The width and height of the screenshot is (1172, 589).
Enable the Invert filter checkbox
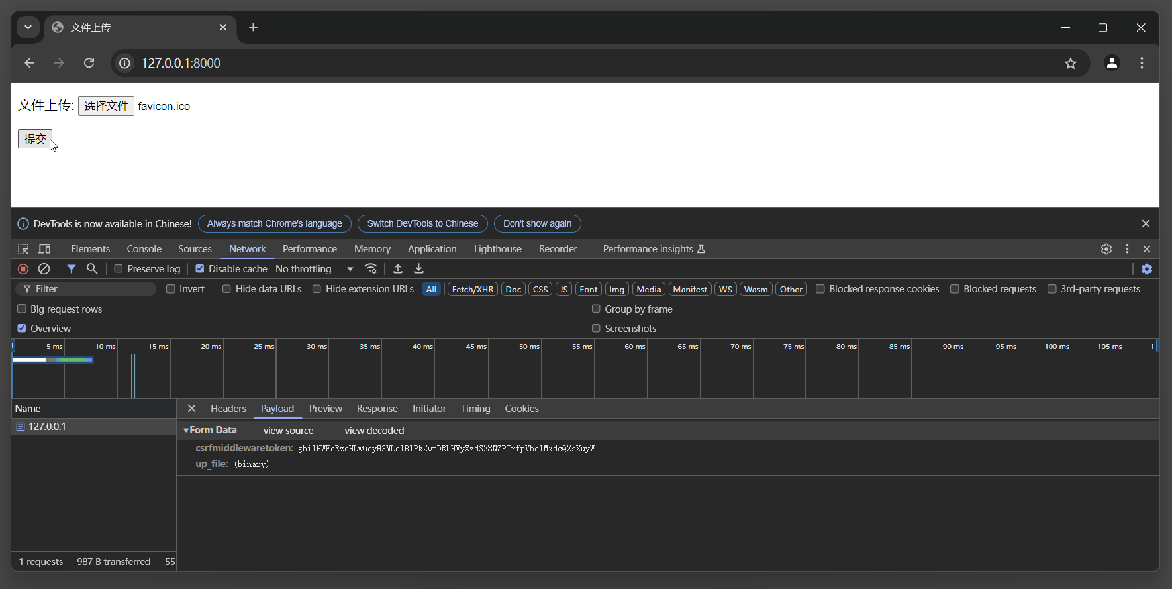click(171, 289)
